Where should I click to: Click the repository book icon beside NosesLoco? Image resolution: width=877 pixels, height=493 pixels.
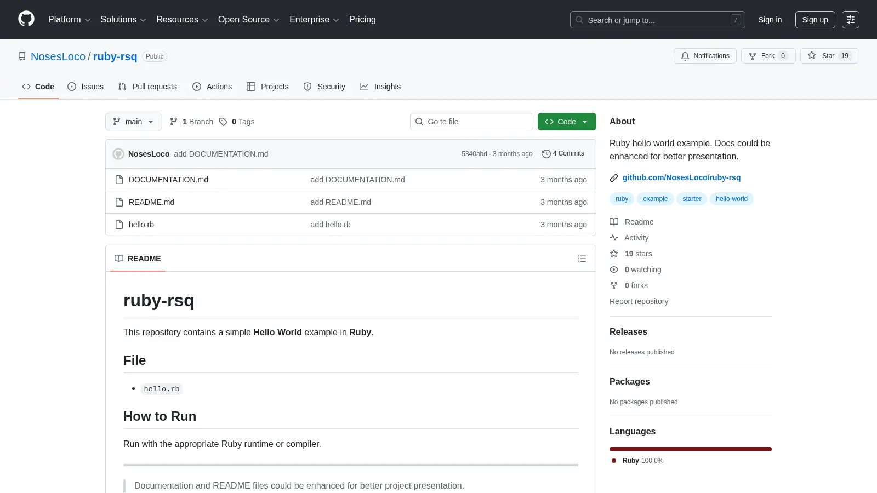pos(22,56)
